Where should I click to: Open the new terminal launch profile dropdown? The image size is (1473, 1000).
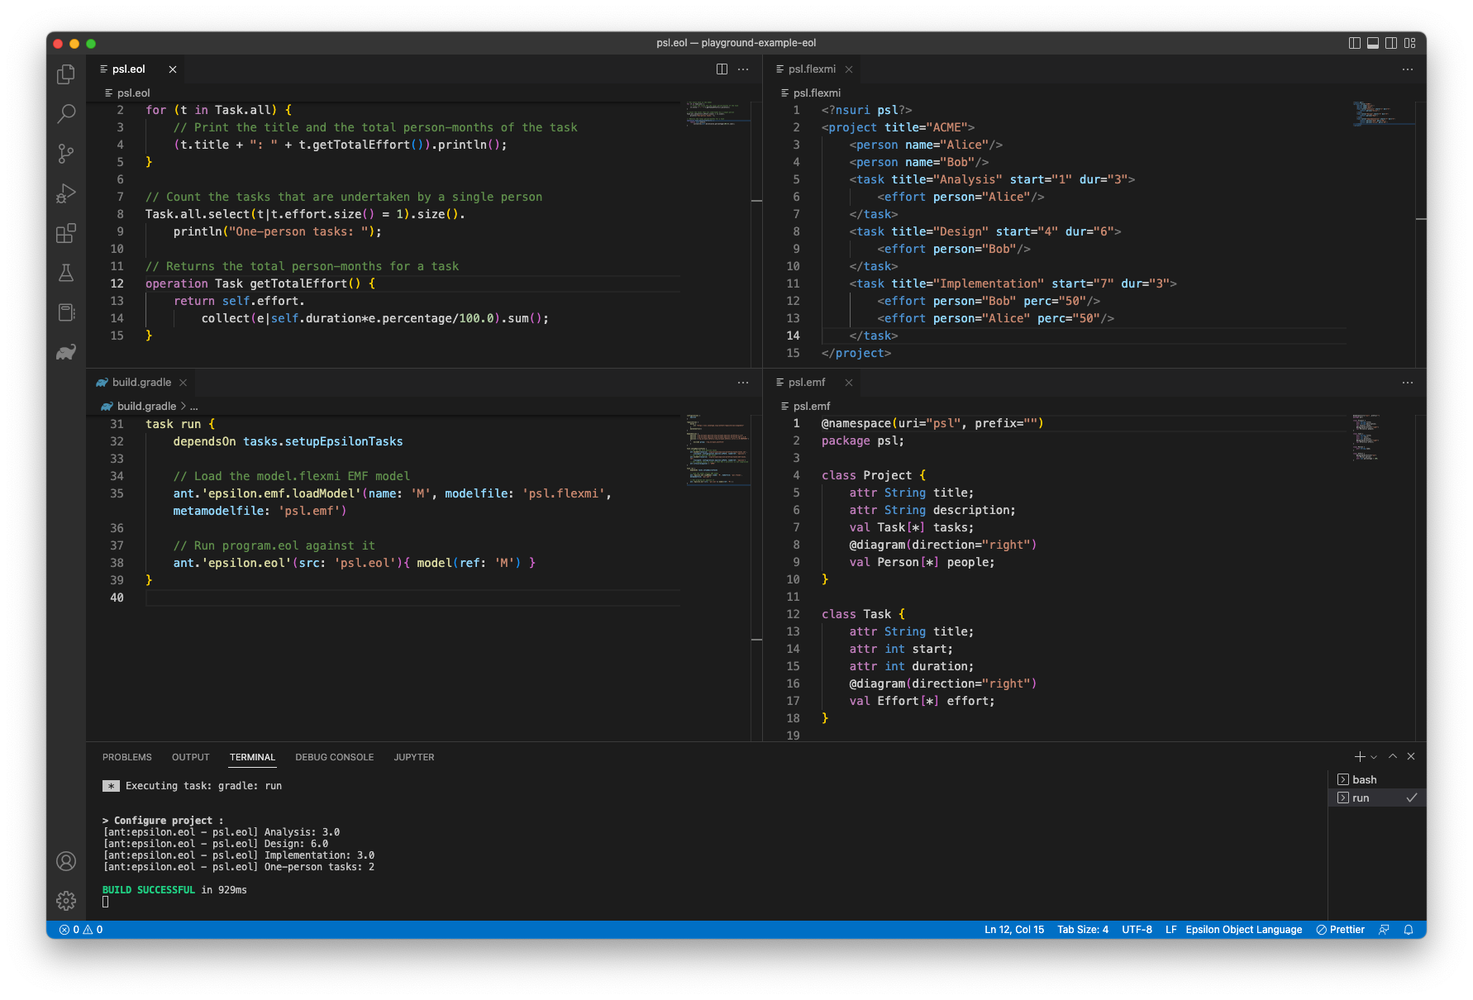[1374, 757]
